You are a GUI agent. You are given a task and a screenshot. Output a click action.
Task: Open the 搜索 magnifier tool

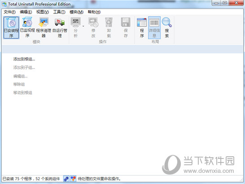(167, 27)
